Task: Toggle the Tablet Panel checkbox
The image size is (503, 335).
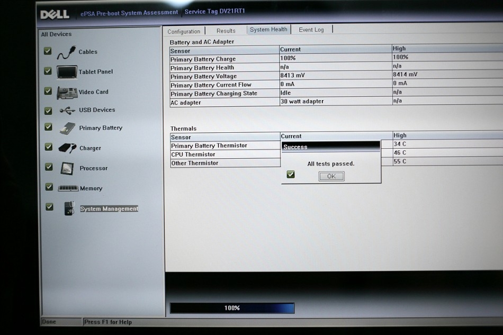Action: 48,71
